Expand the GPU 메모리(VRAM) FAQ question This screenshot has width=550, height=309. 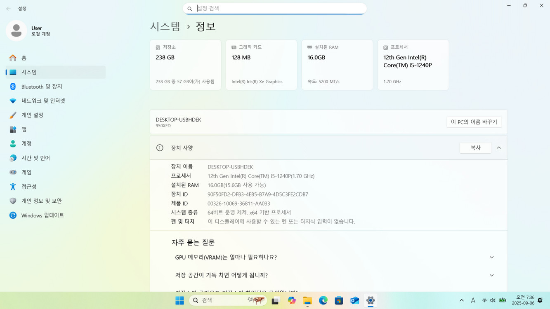491,257
